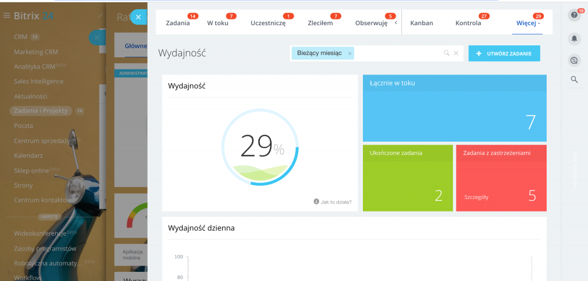Remove the 'Bieżący miesiąc' filter tag
Screen dimensions: 588x281
point(350,53)
